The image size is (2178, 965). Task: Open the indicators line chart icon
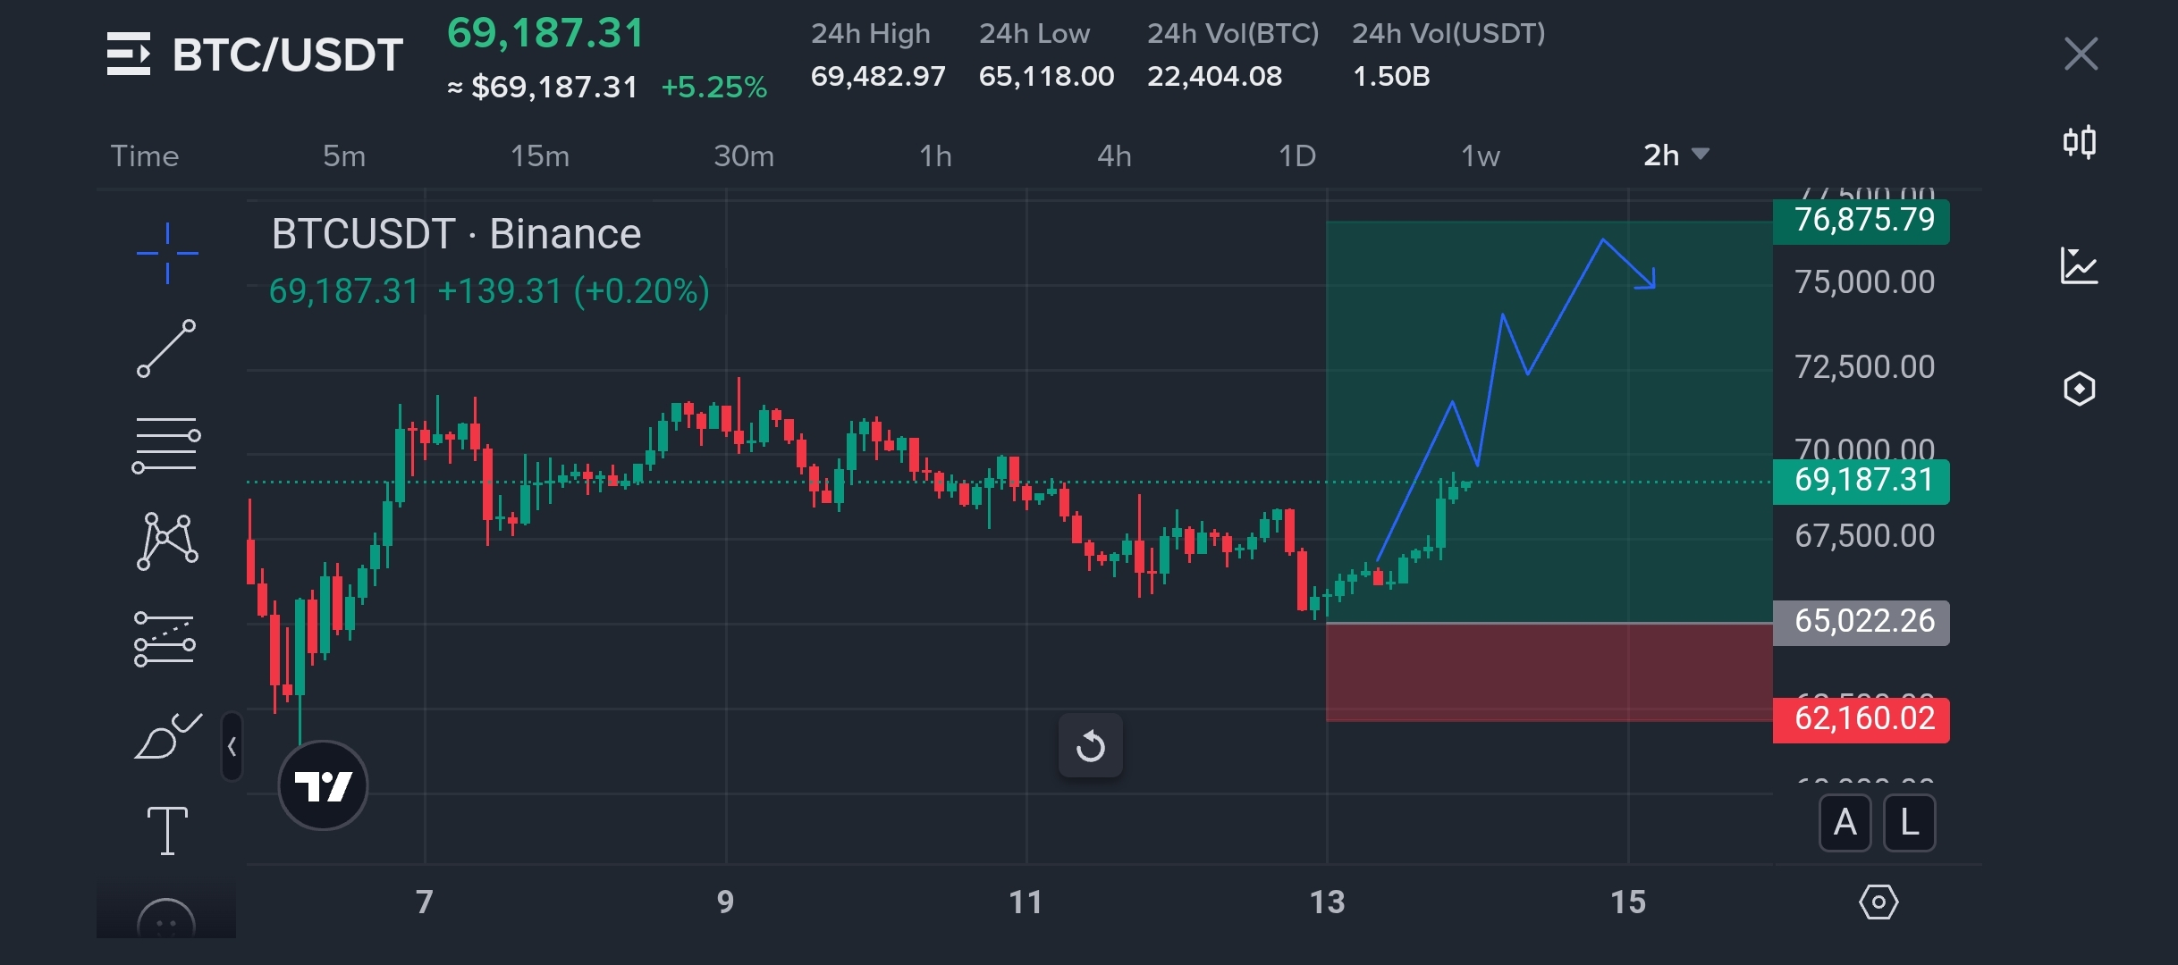pos(2080,266)
